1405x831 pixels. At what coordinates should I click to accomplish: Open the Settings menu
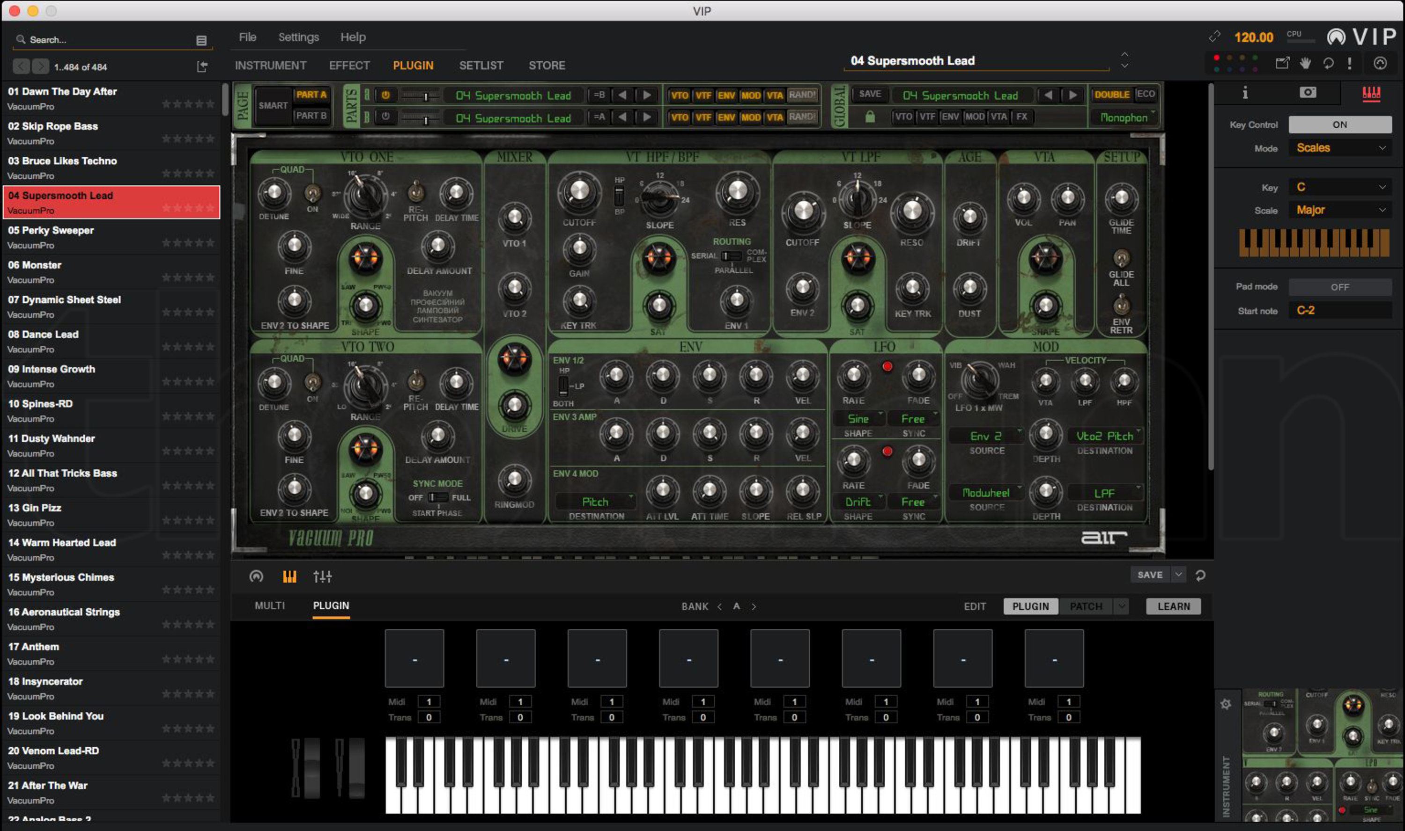[298, 37]
